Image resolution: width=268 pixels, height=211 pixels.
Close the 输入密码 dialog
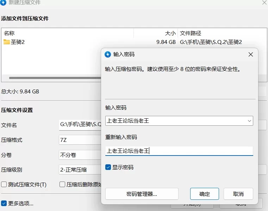(250, 54)
